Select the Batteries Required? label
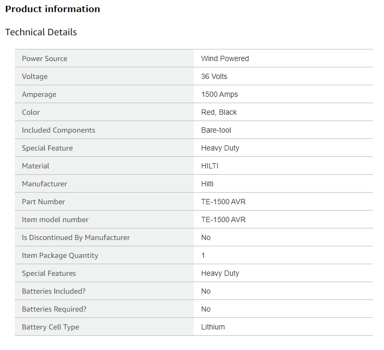This screenshot has width=384, height=350. [54, 309]
